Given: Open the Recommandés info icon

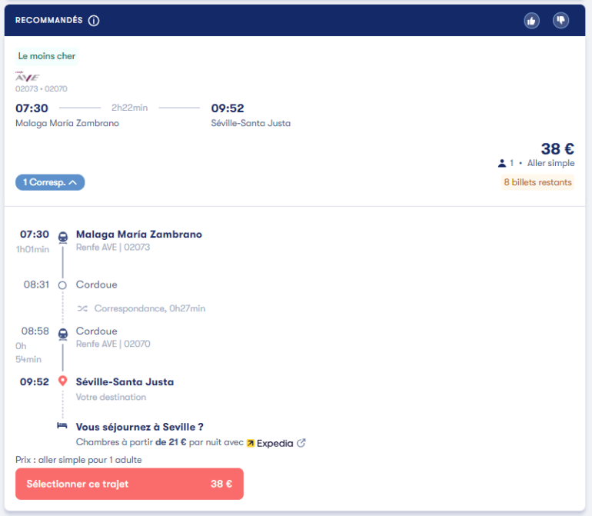Looking at the screenshot, I should point(94,21).
